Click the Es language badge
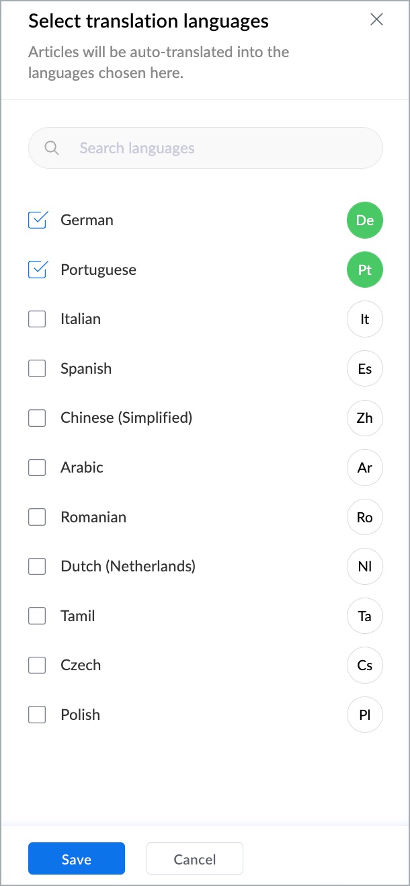Screen dimensions: 410x886 coord(365,368)
